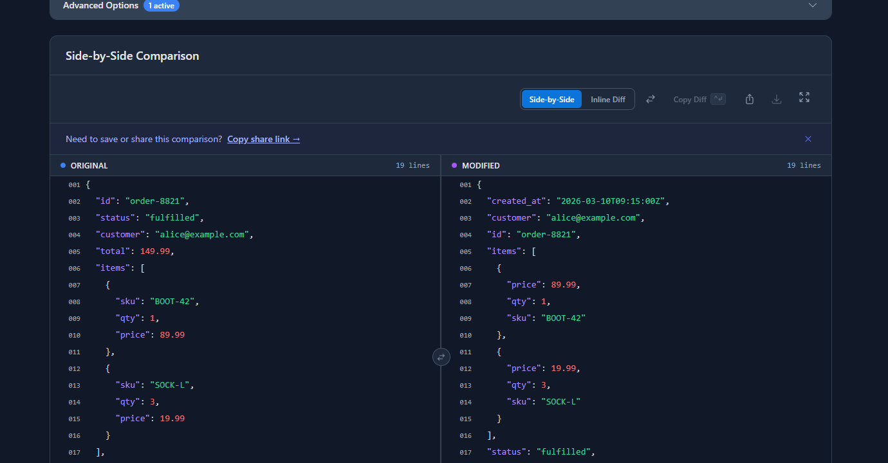Click the MODIFIED pane header label
Viewport: 888px width, 463px height.
coord(481,165)
